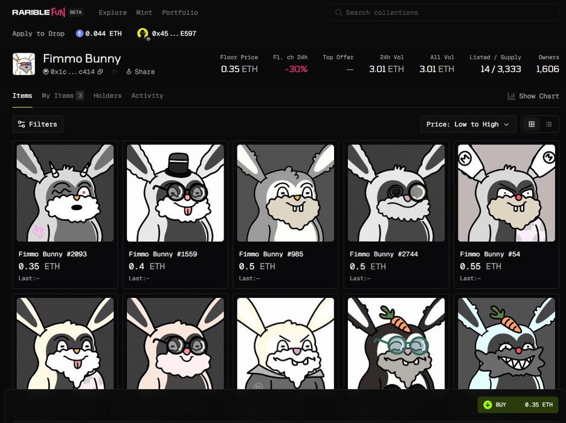Click the sort dropdown chevron
Viewport: 566px width, 423px height.
pos(506,124)
